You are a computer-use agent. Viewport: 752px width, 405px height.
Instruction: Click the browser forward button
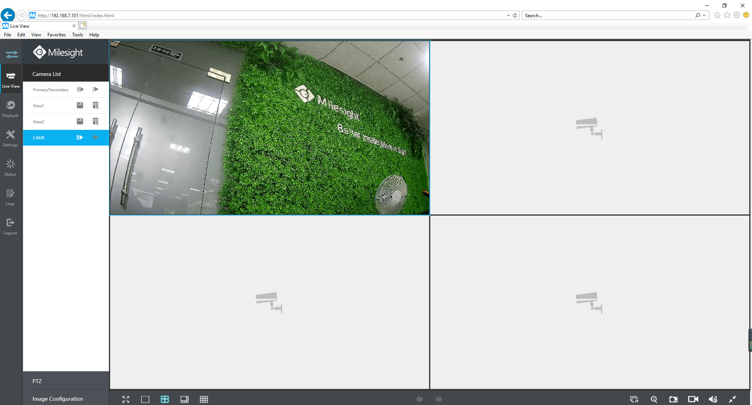pyautogui.click(x=22, y=15)
